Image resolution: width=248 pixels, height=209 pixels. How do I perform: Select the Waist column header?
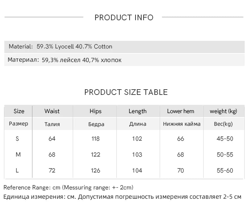[x=52, y=111]
